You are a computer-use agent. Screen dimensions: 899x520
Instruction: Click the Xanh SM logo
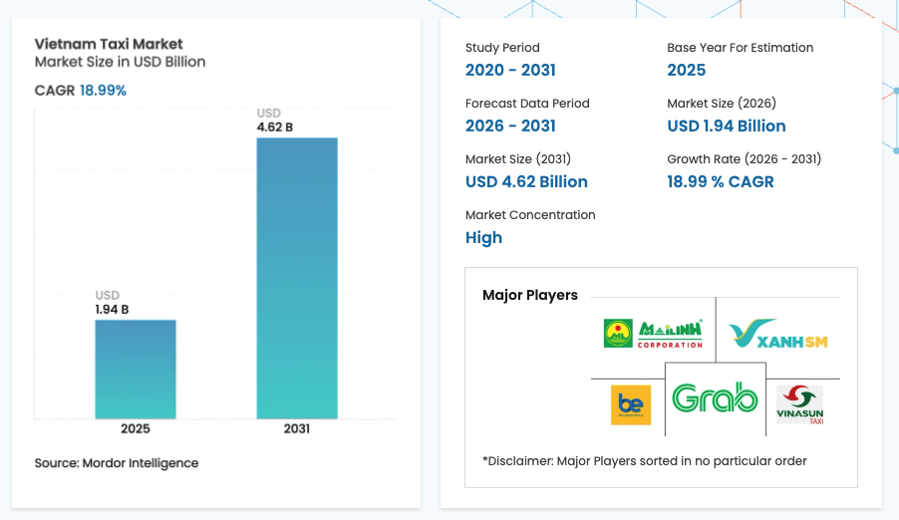[x=777, y=337]
